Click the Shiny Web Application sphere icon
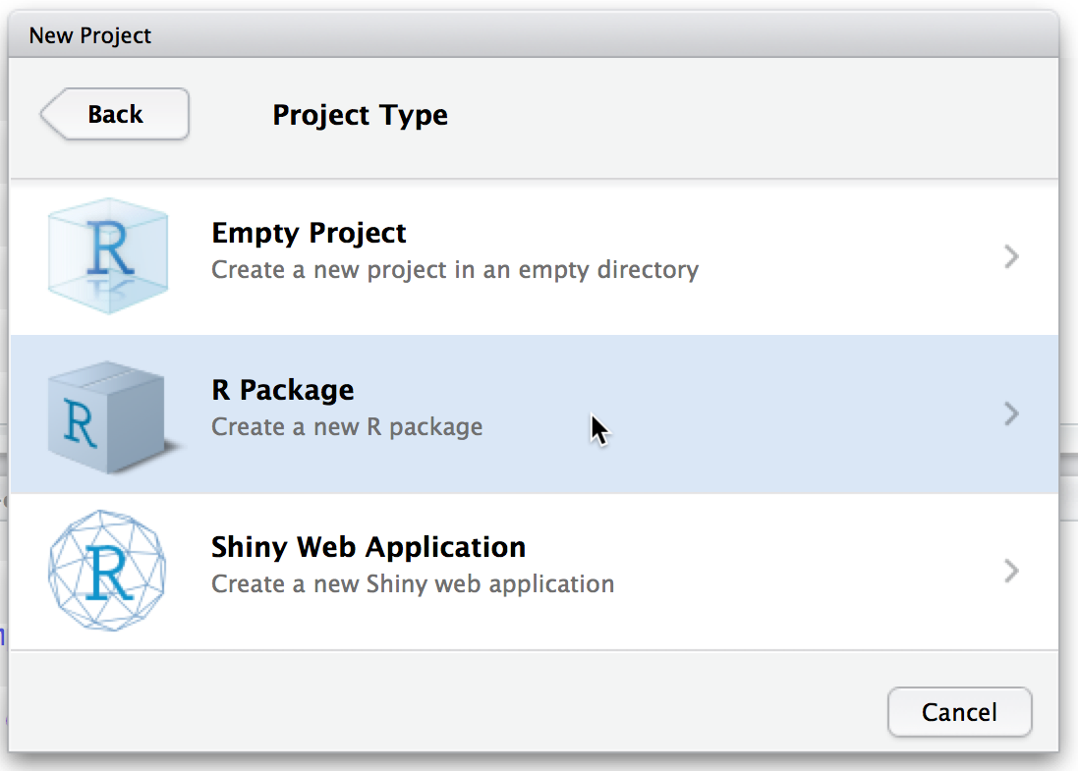 [x=107, y=571]
